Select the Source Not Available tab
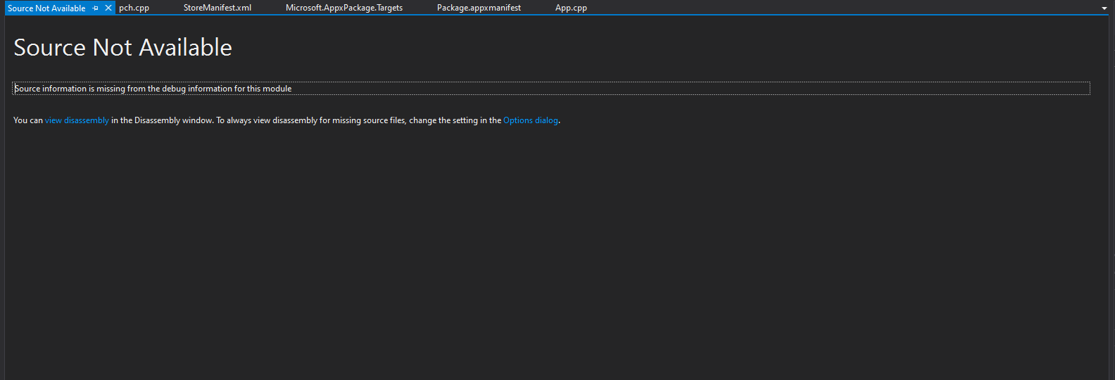The image size is (1115, 380). pos(46,8)
